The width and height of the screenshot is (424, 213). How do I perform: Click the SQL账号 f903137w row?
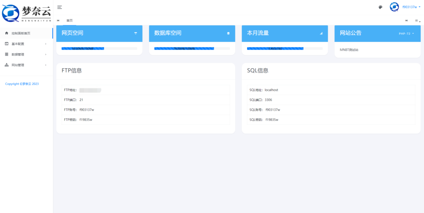pyautogui.click(x=331, y=110)
